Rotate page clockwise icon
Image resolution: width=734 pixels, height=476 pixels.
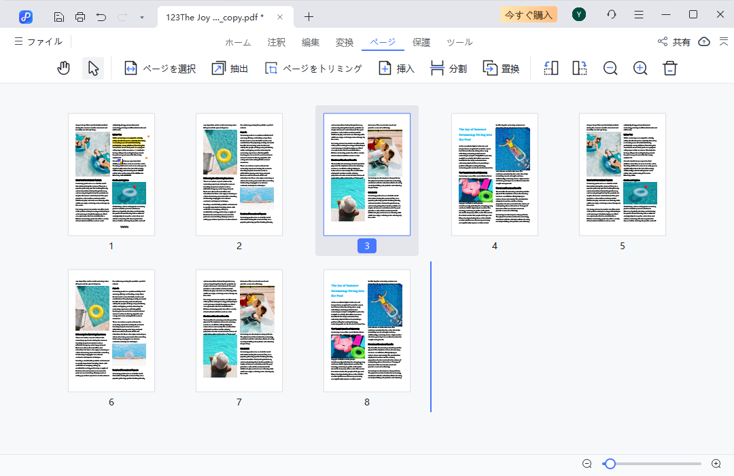[x=580, y=69]
